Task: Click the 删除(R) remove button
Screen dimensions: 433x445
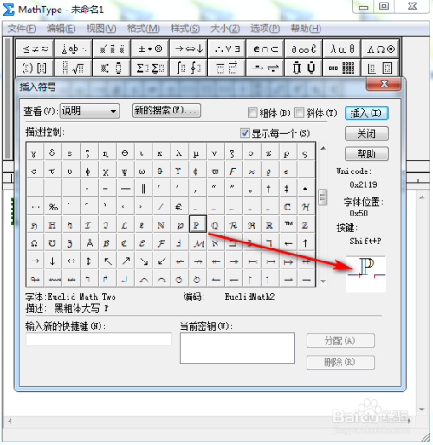Action: (x=340, y=363)
